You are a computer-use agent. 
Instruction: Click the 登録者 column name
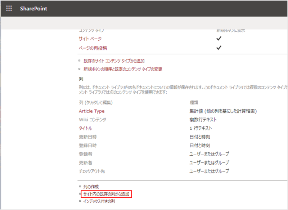tap(85, 154)
